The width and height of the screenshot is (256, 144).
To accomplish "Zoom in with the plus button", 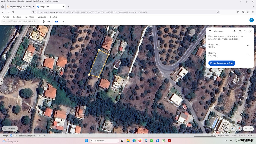I will pyautogui.click(x=251, y=129).
